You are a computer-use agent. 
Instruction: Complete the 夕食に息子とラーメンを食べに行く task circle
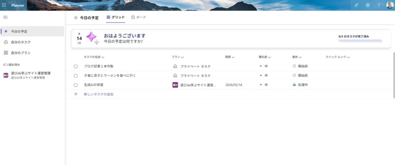[x=76, y=76]
